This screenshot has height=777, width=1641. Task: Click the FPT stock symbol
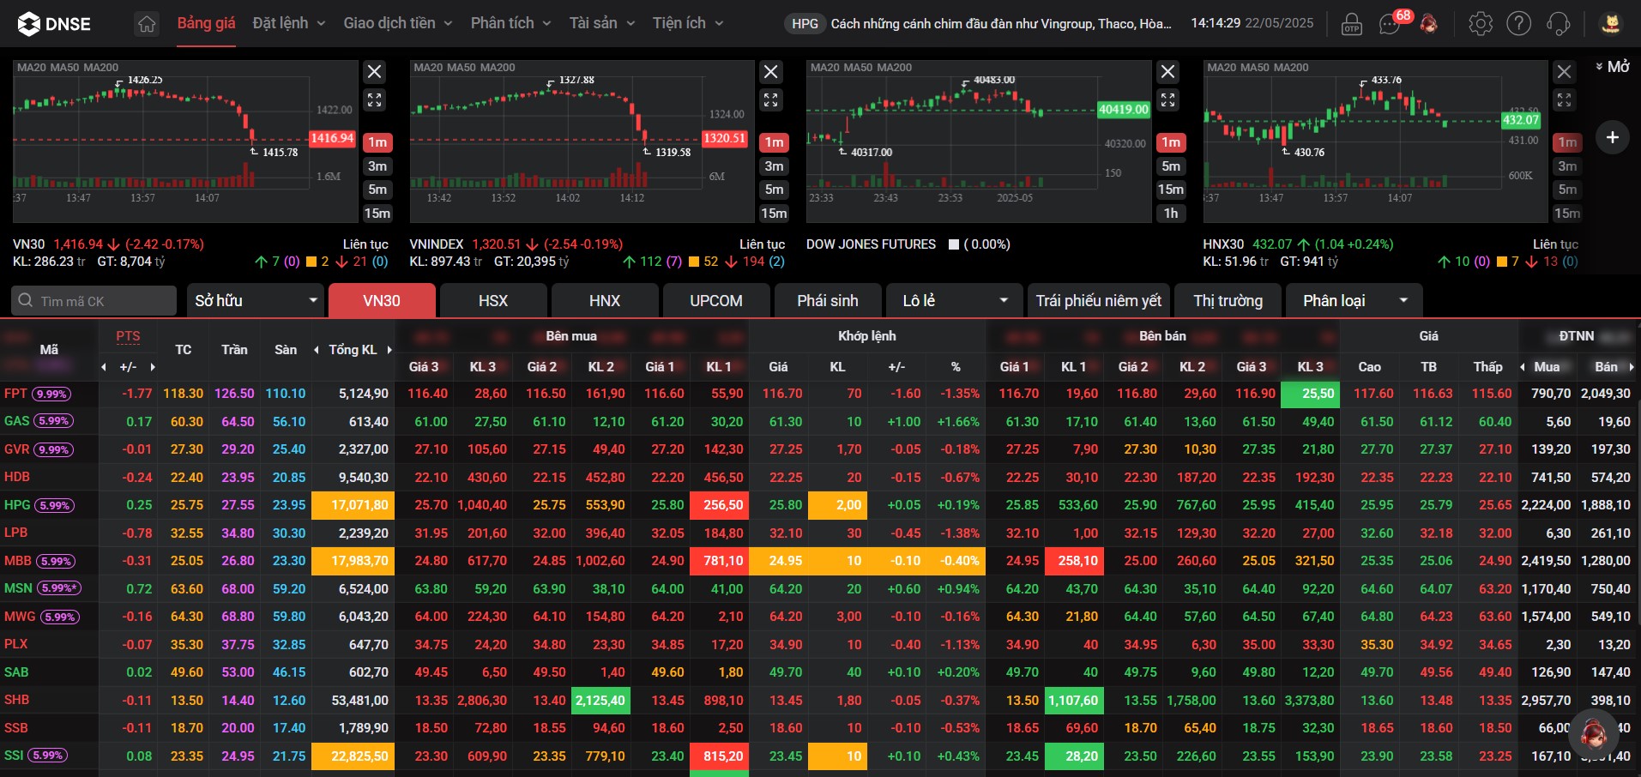[x=15, y=394]
